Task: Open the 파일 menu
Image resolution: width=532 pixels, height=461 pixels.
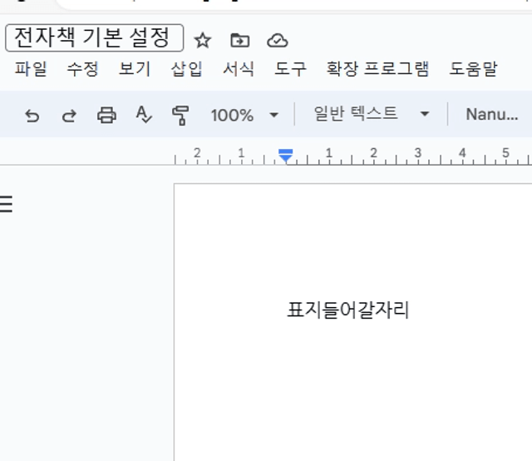Action: coord(31,68)
